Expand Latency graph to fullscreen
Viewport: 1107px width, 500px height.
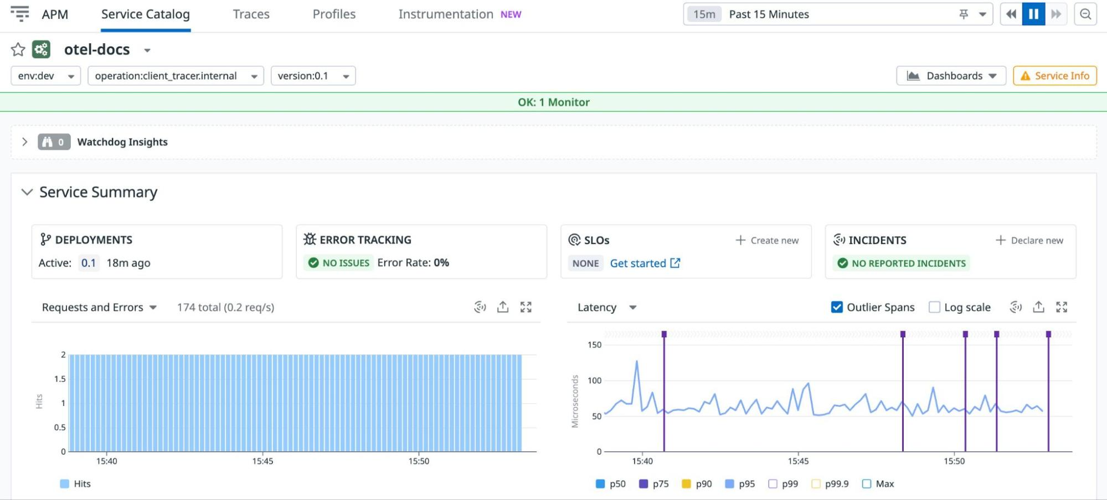point(1061,307)
